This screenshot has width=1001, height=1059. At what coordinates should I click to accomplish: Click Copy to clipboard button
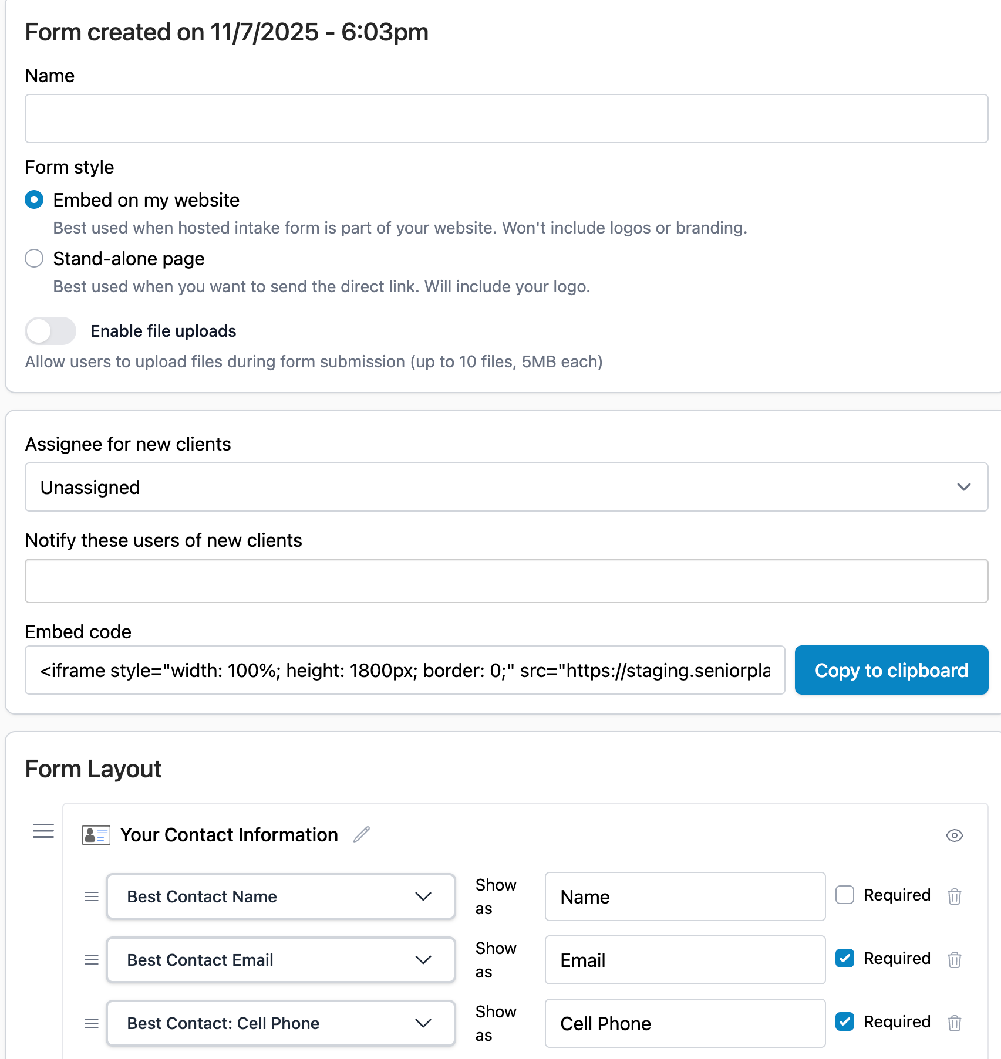(x=891, y=670)
